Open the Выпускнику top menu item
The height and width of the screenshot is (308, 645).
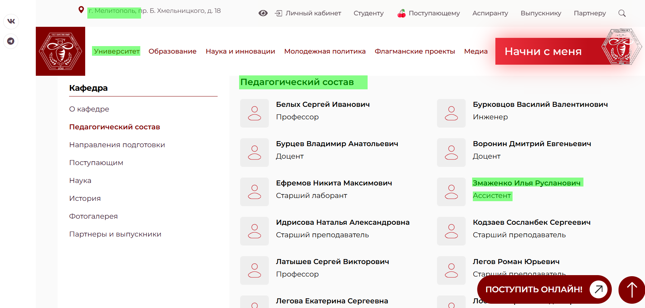coord(541,13)
